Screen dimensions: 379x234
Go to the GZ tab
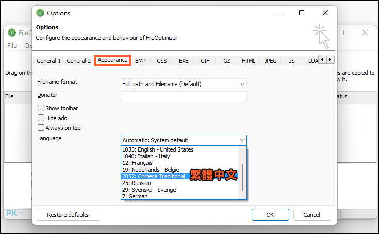[x=227, y=61]
